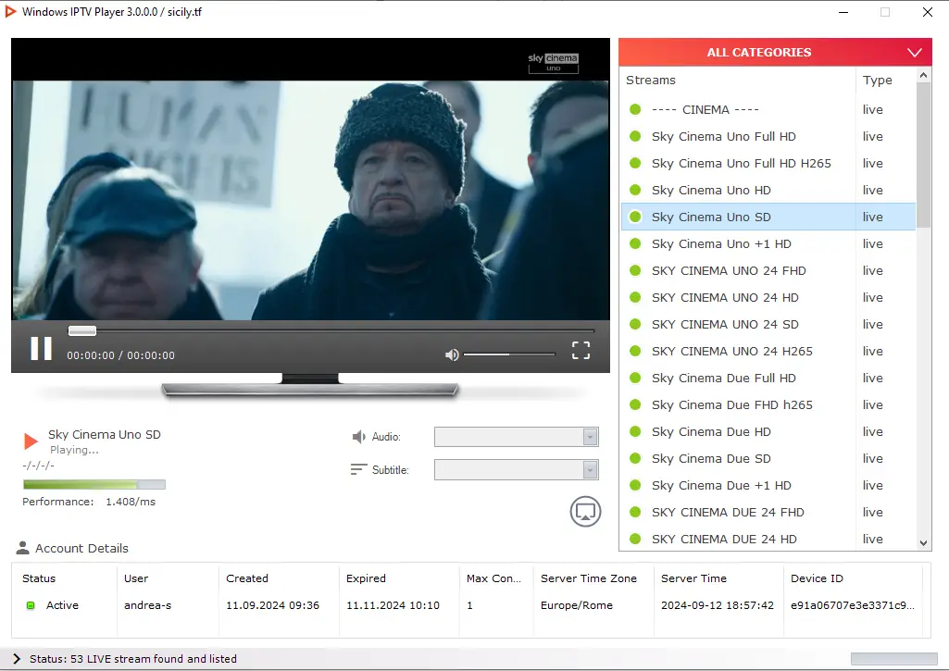Select SKY CINEMA UNO 24 FHD stream
Viewport: 949px width, 671px height.
[x=768, y=270]
